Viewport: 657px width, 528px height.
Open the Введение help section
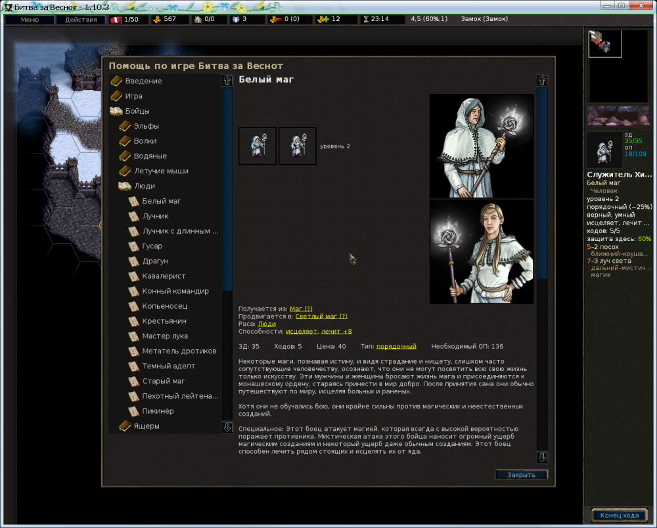143,81
